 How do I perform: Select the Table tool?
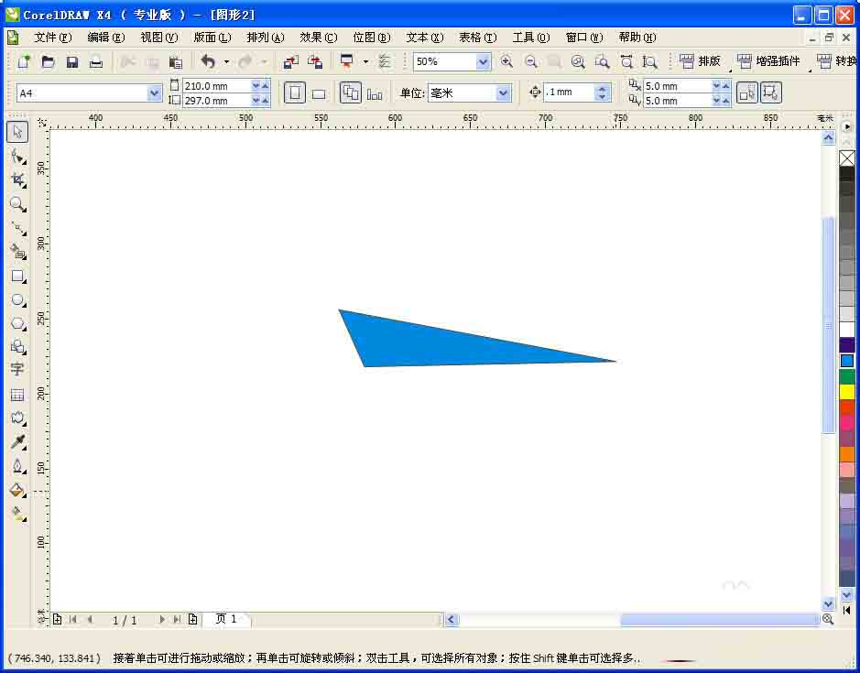[x=17, y=393]
